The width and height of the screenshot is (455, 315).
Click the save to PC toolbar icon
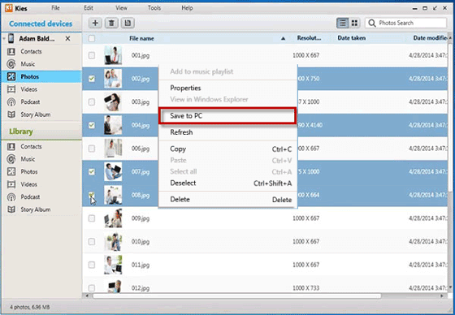128,23
